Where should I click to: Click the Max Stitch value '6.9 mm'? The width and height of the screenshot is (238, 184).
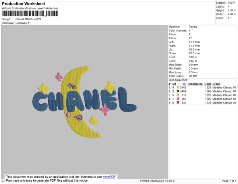pyautogui.click(x=194, y=65)
